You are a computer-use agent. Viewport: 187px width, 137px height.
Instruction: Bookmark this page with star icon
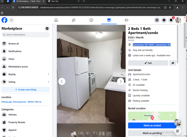(x=170, y=7)
